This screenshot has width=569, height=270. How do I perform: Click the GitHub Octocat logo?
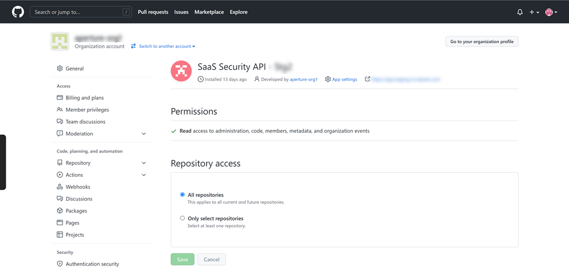18,12
